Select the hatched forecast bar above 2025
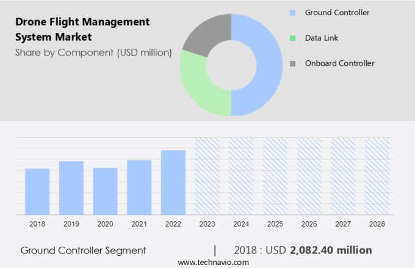This screenshot has height=268, width=415. tap(275, 175)
